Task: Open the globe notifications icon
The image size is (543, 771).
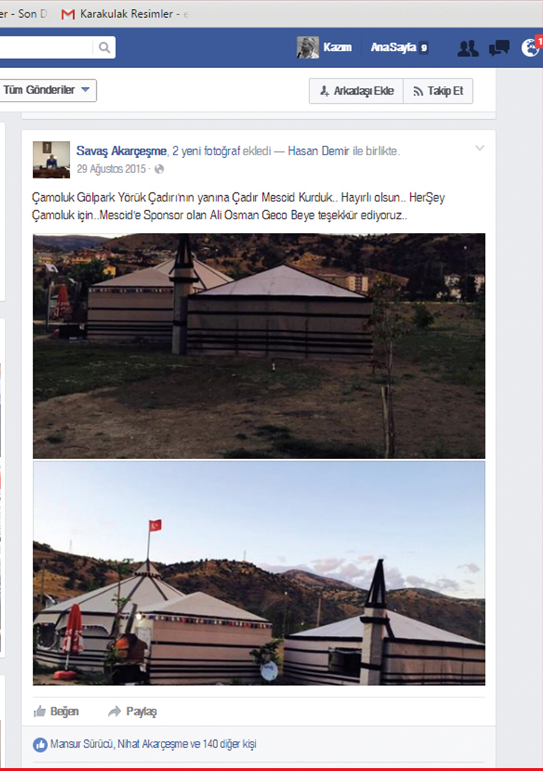Action: point(530,47)
